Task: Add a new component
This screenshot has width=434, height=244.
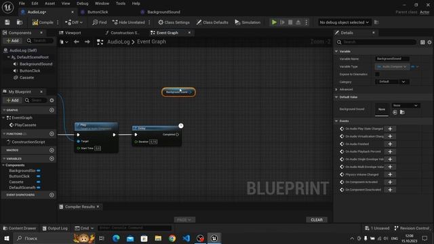Action: tap(12, 41)
